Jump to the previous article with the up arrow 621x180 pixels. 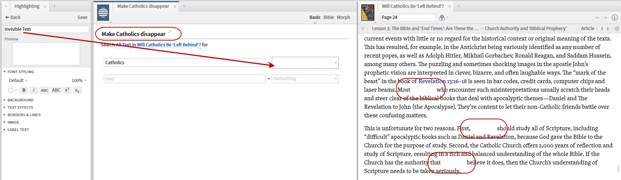tap(602, 29)
